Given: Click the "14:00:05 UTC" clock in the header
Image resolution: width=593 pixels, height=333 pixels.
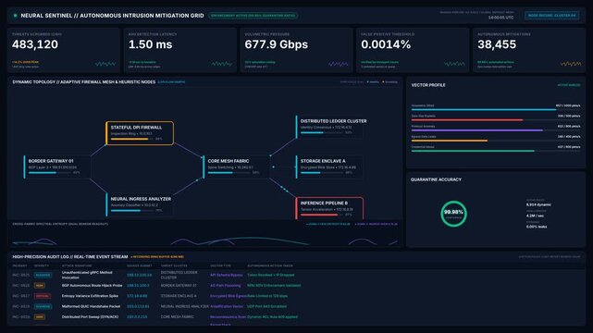Looking at the screenshot, I should (500, 18).
